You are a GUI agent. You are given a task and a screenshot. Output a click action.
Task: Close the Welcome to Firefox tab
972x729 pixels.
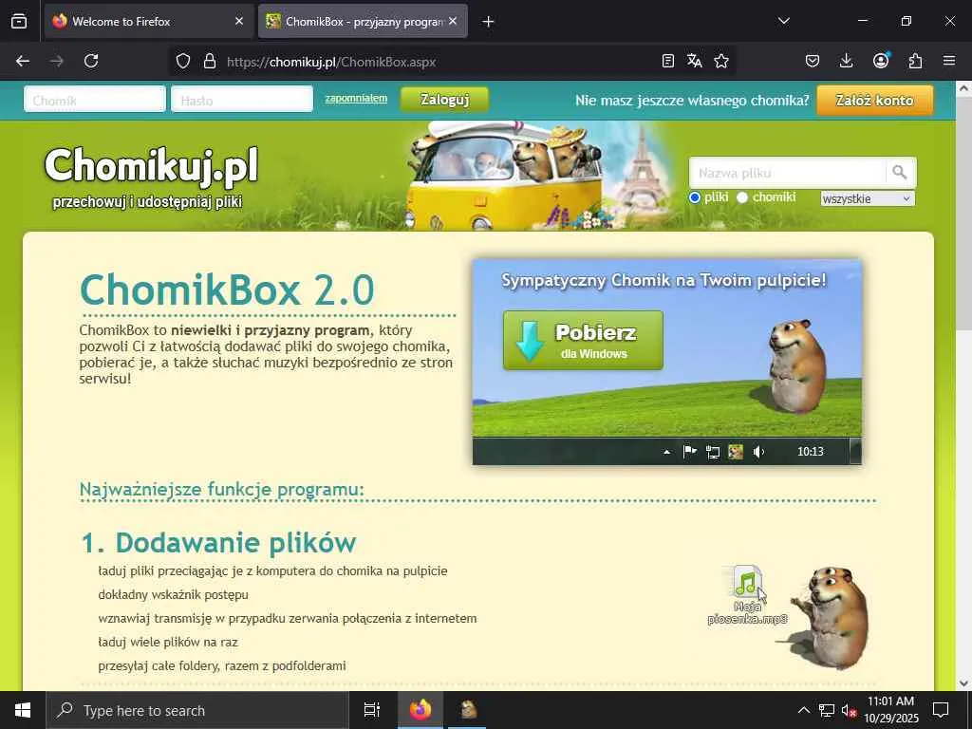pos(239,21)
